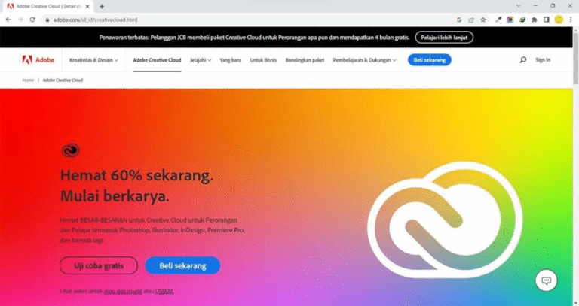Select the Bandingkan paket nav item
This screenshot has width=579, height=306.
coord(305,60)
